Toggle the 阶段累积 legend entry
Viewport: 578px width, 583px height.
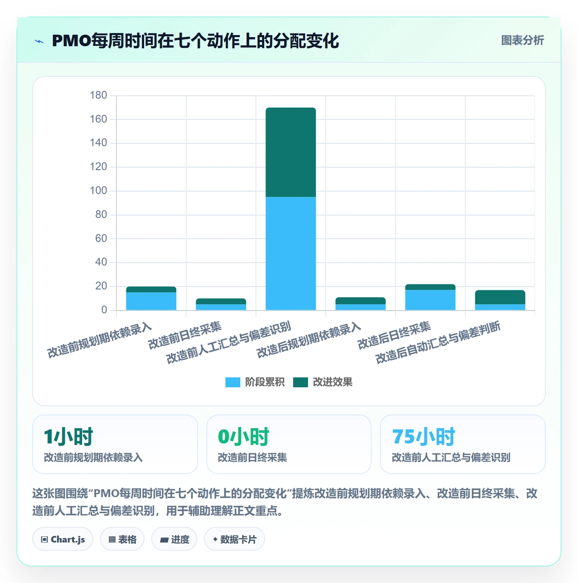click(255, 382)
